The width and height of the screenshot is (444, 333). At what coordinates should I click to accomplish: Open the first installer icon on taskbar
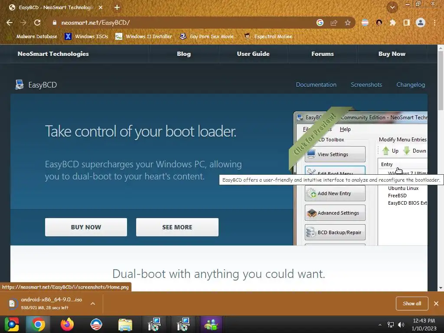(154, 324)
